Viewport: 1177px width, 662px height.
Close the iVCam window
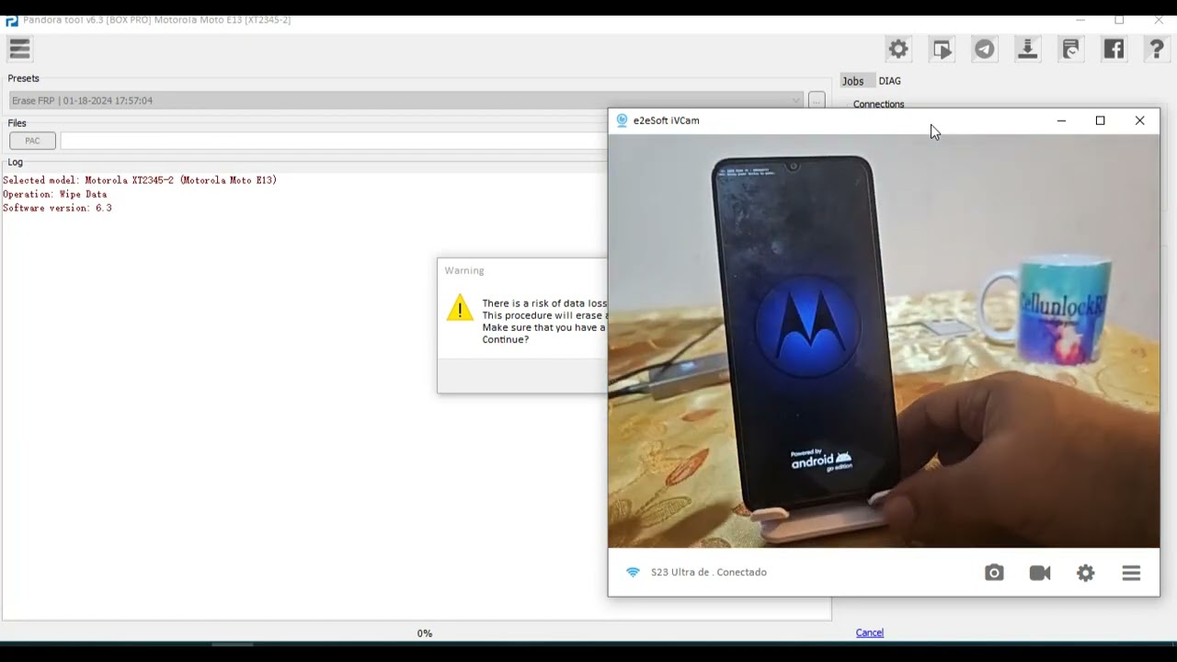point(1139,120)
